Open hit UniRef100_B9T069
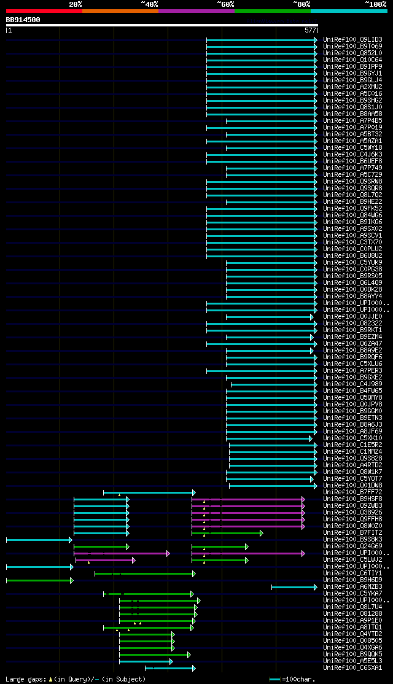 353,46
